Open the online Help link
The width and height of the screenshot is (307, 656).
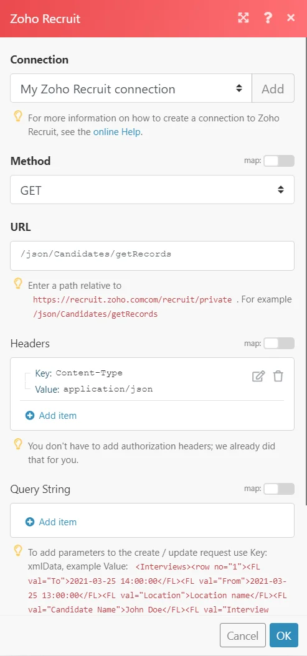117,132
